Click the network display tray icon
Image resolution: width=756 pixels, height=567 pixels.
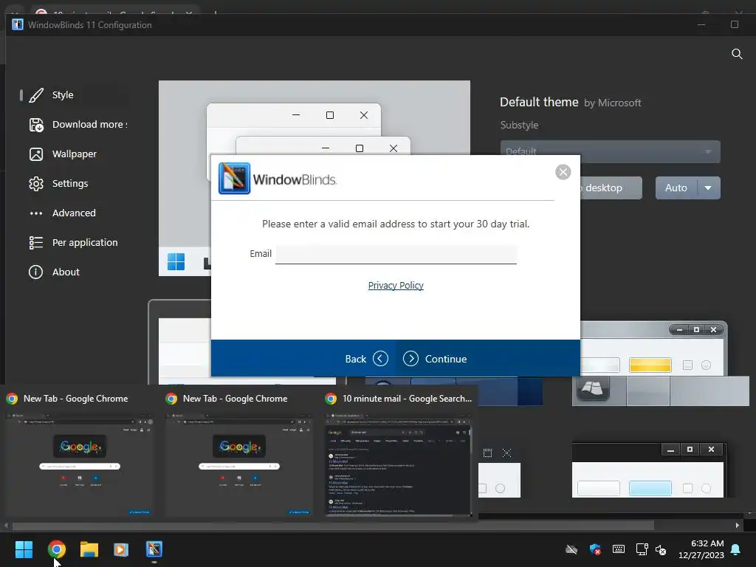(x=642, y=549)
